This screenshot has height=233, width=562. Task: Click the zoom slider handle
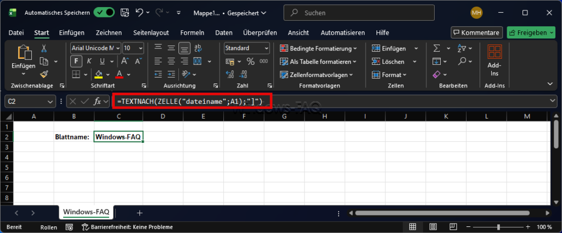point(498,227)
